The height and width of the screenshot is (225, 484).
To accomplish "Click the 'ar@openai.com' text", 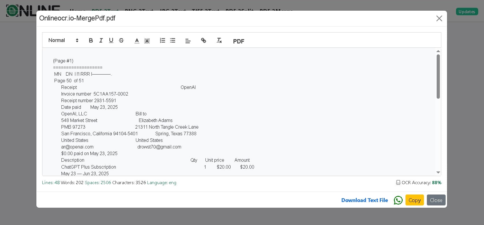I will click(77, 147).
